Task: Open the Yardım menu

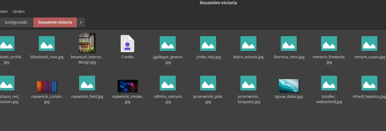Action: coord(18,11)
